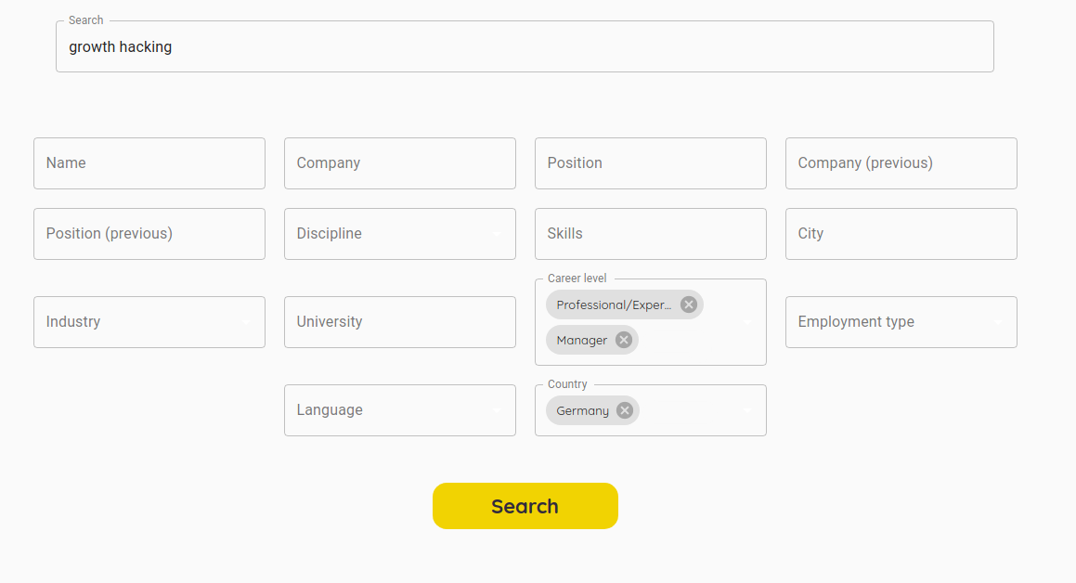Click into the City field

pos(901,234)
